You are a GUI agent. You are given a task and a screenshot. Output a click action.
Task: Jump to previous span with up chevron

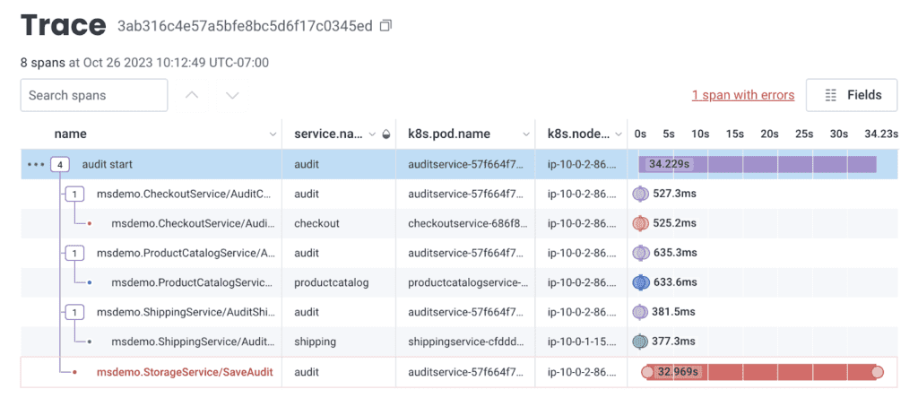[x=192, y=95]
